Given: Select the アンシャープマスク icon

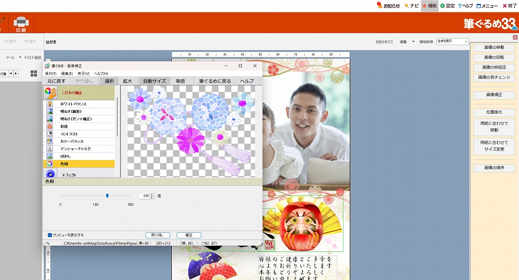Looking at the screenshot, I should 50,149.
